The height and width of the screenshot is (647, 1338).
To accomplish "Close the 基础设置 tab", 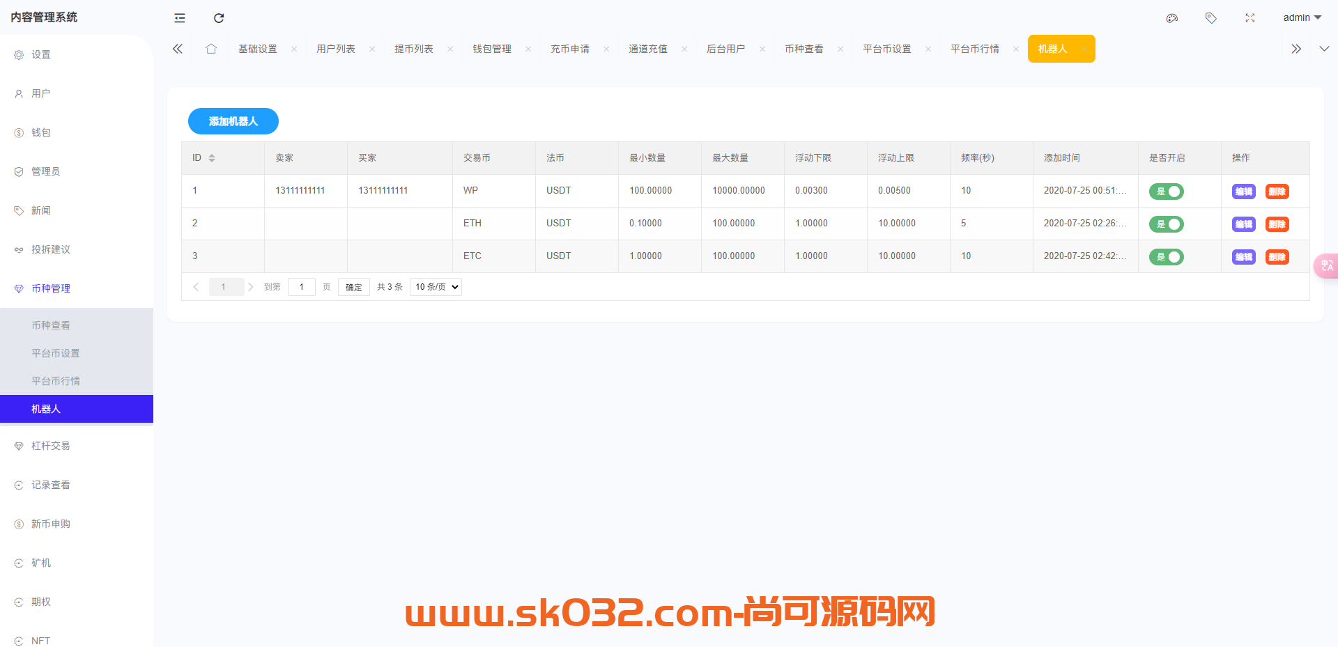I will click(294, 49).
